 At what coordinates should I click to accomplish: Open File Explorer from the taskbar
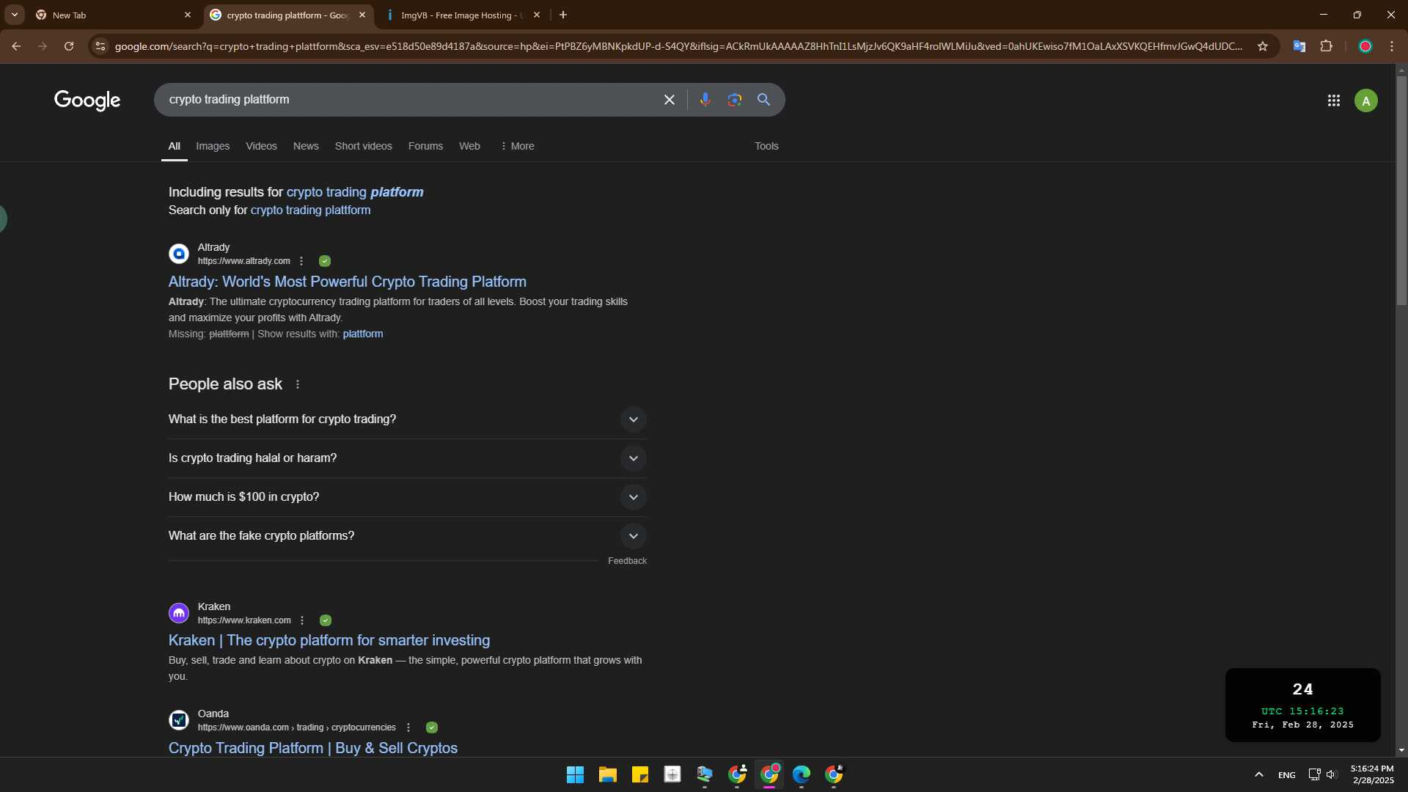coord(607,774)
